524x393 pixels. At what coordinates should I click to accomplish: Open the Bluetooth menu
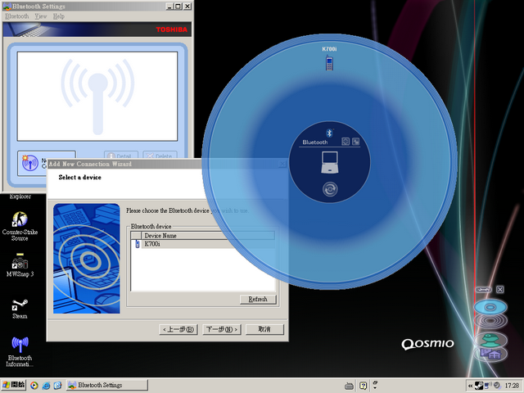click(x=17, y=16)
